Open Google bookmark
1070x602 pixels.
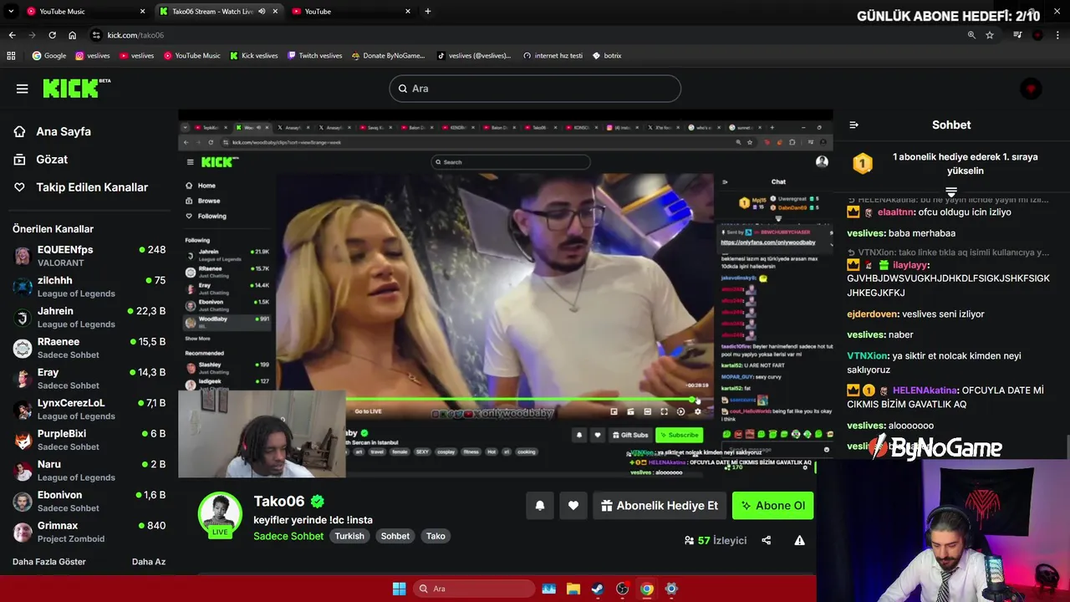48,56
